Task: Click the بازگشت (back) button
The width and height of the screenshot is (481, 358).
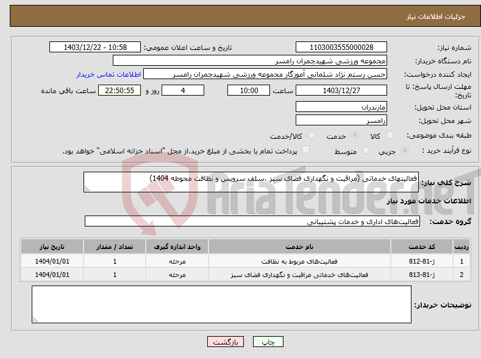Action: click(226, 342)
